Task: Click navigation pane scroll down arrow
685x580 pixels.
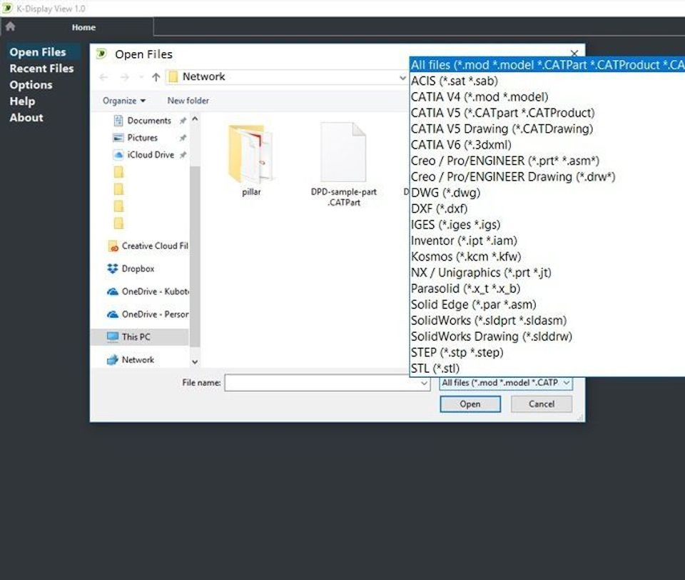Action: (x=195, y=361)
